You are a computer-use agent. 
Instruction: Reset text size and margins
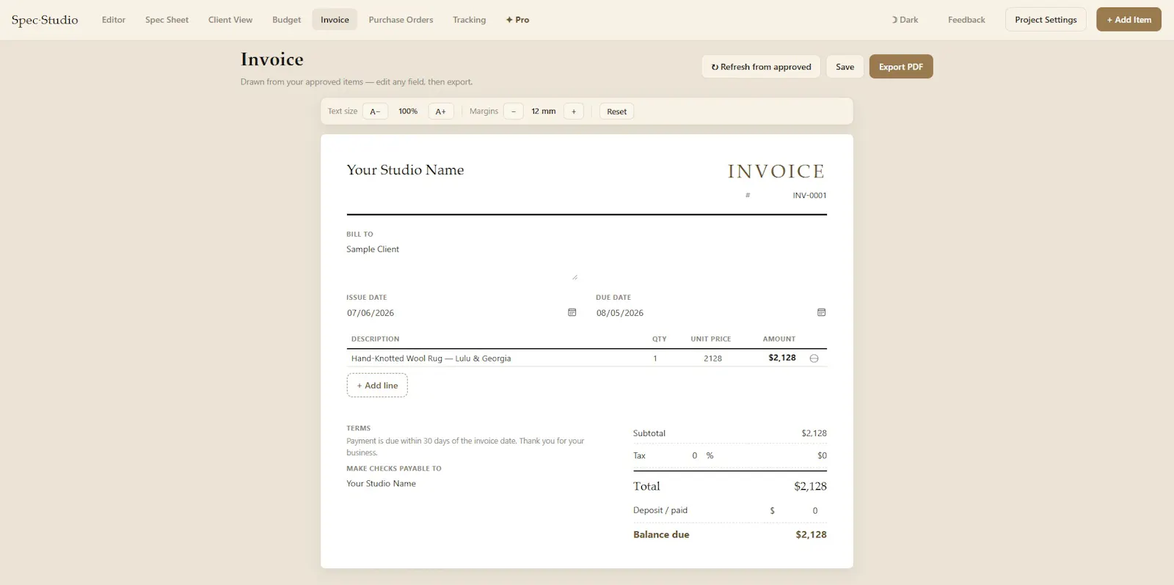pos(616,111)
